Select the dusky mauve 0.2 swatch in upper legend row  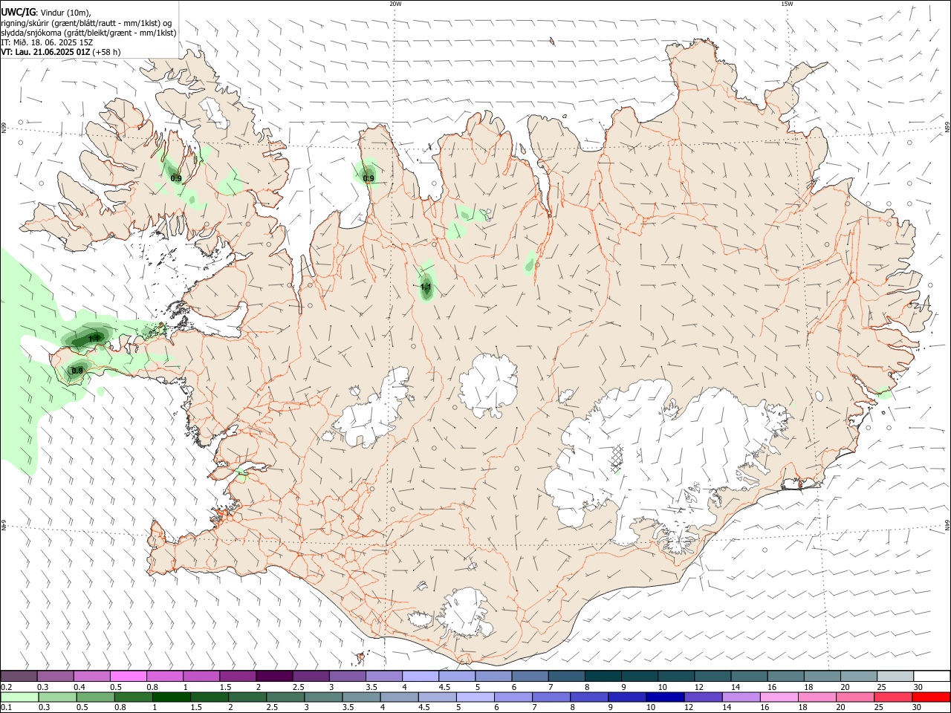pyautogui.click(x=19, y=677)
